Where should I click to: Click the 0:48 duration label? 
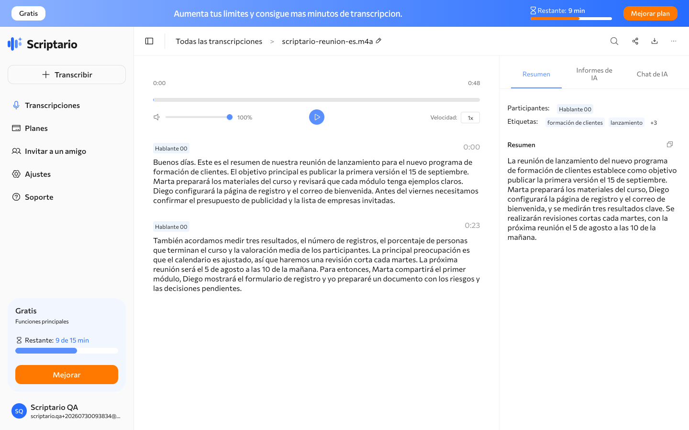[x=474, y=83]
